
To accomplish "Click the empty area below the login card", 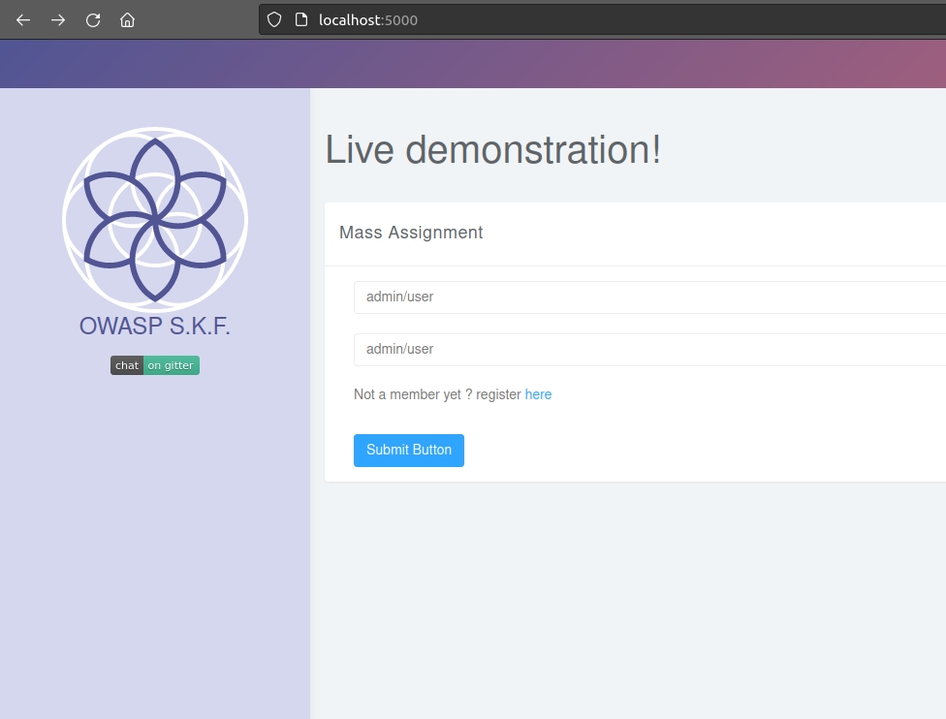I will 628,601.
